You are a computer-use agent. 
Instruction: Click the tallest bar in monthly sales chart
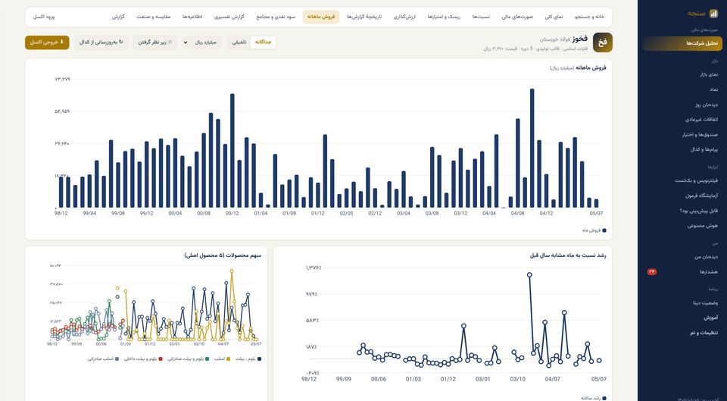click(532, 148)
